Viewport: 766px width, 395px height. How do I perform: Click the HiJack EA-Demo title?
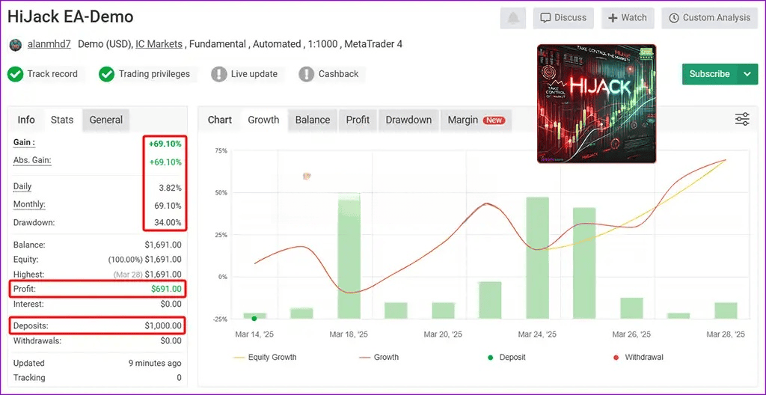point(70,17)
